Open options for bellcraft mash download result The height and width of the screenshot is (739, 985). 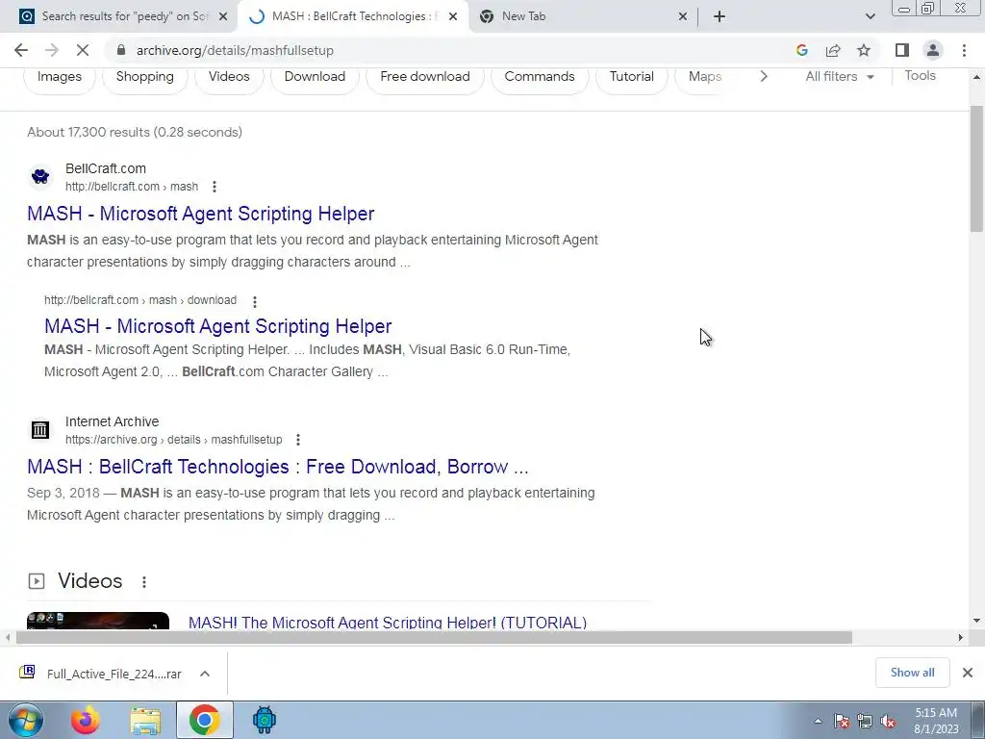(x=254, y=301)
